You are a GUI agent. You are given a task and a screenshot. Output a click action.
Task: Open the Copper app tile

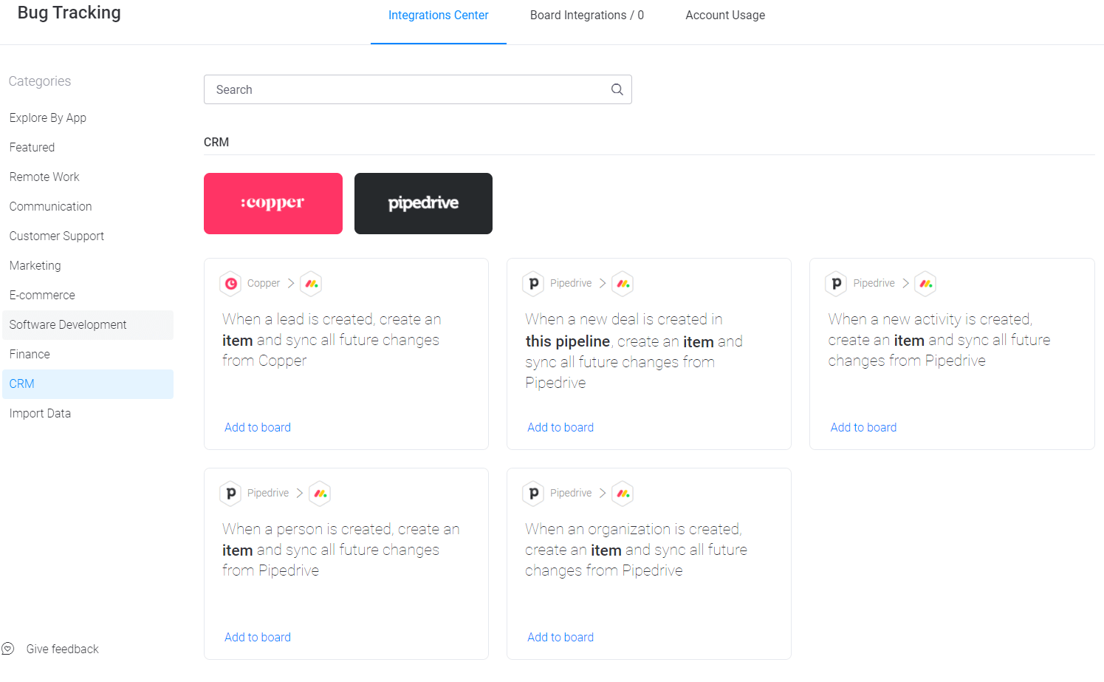273,203
